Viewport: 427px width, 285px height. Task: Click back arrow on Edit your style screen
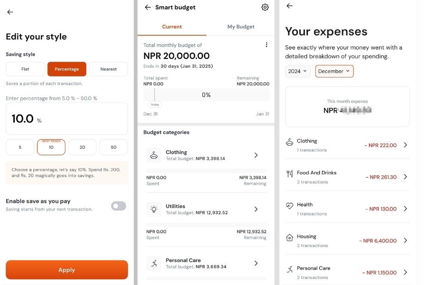click(10, 12)
